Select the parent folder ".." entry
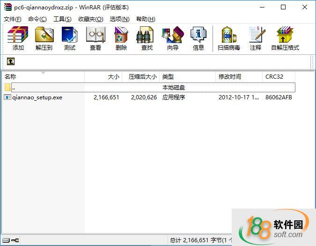 click(x=14, y=87)
